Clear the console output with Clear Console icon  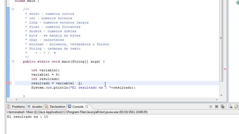click(230, 107)
